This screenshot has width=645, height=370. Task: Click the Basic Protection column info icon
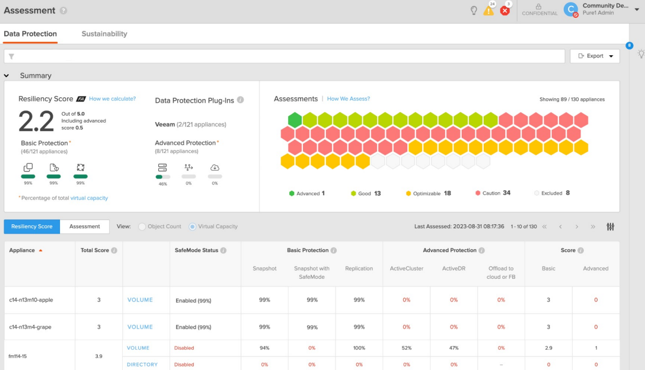coord(334,250)
